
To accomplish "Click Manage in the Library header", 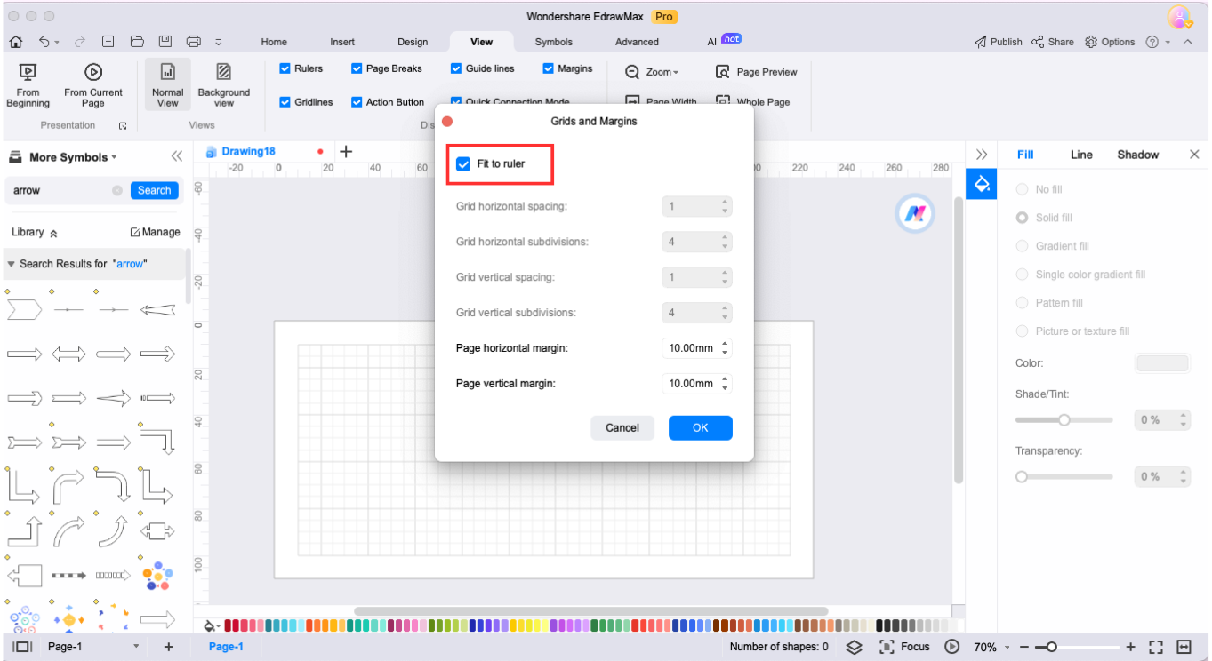I will pos(155,232).
